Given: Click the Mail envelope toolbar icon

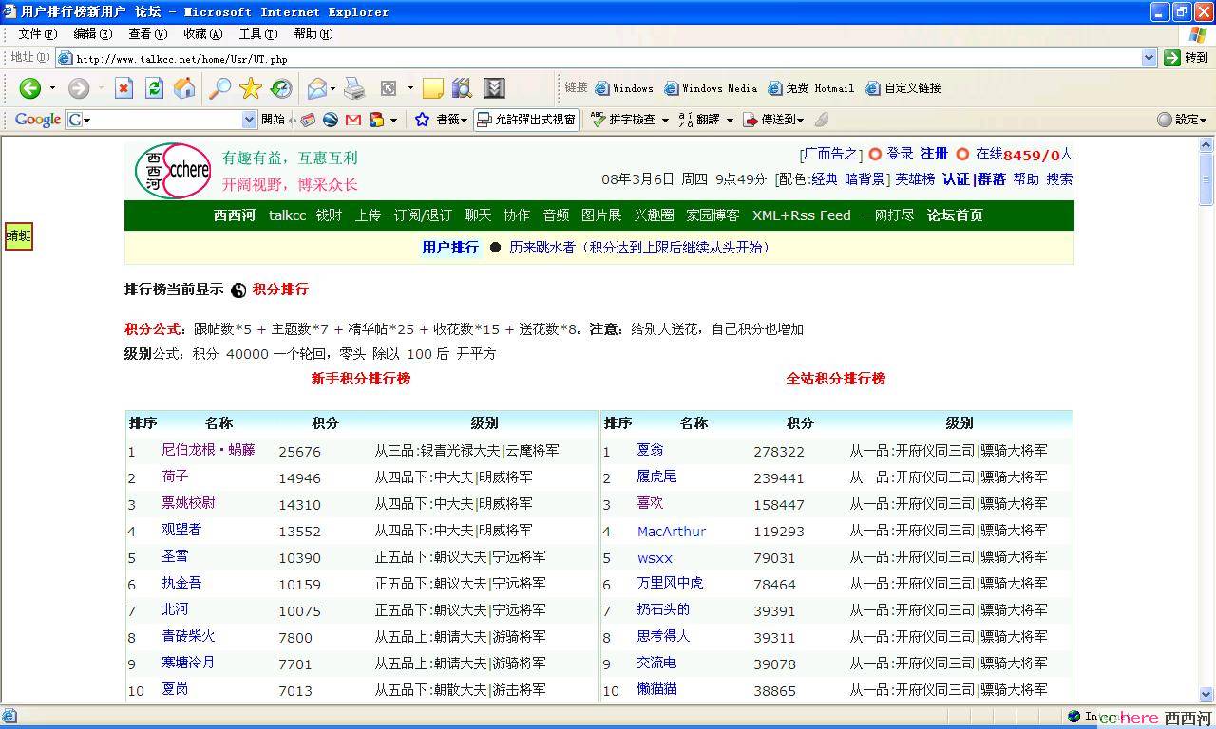Looking at the screenshot, I should tap(317, 88).
